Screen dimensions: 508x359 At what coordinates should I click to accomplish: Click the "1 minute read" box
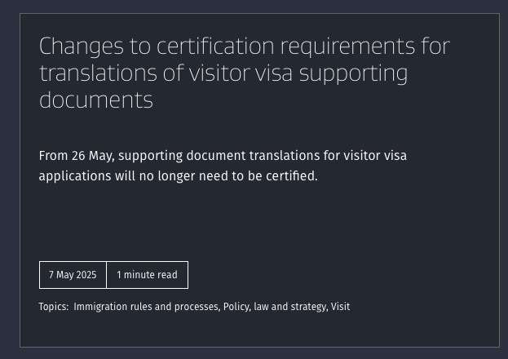coord(147,275)
